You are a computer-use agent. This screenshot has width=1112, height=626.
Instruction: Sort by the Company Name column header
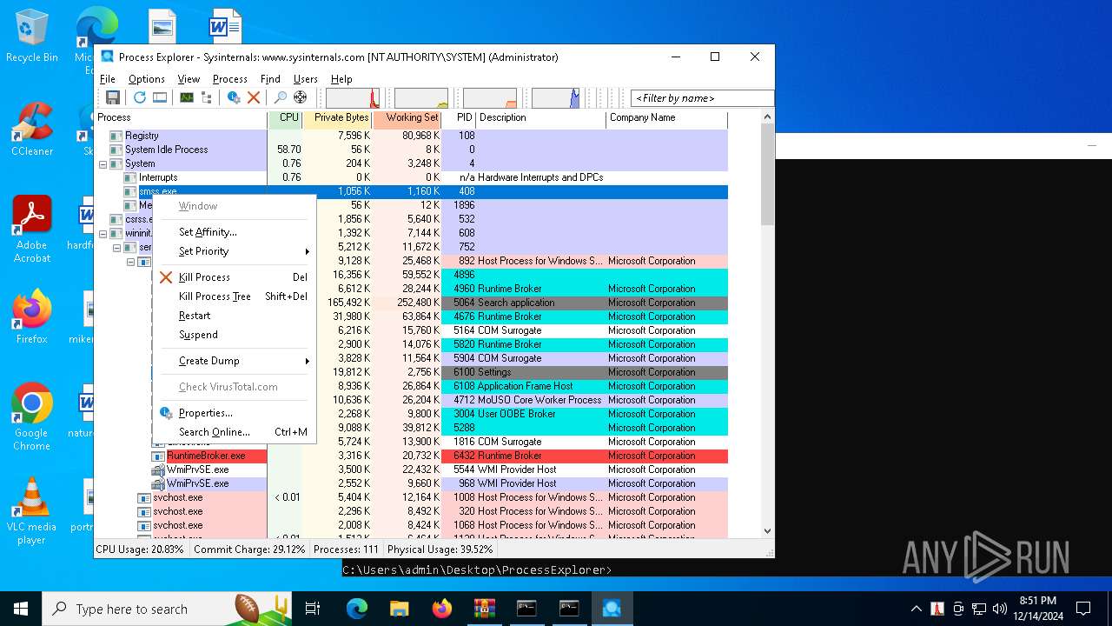[x=666, y=118]
